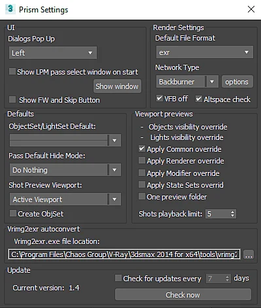
Task: Tick the One preview folder checkbox
Action: coord(142,196)
